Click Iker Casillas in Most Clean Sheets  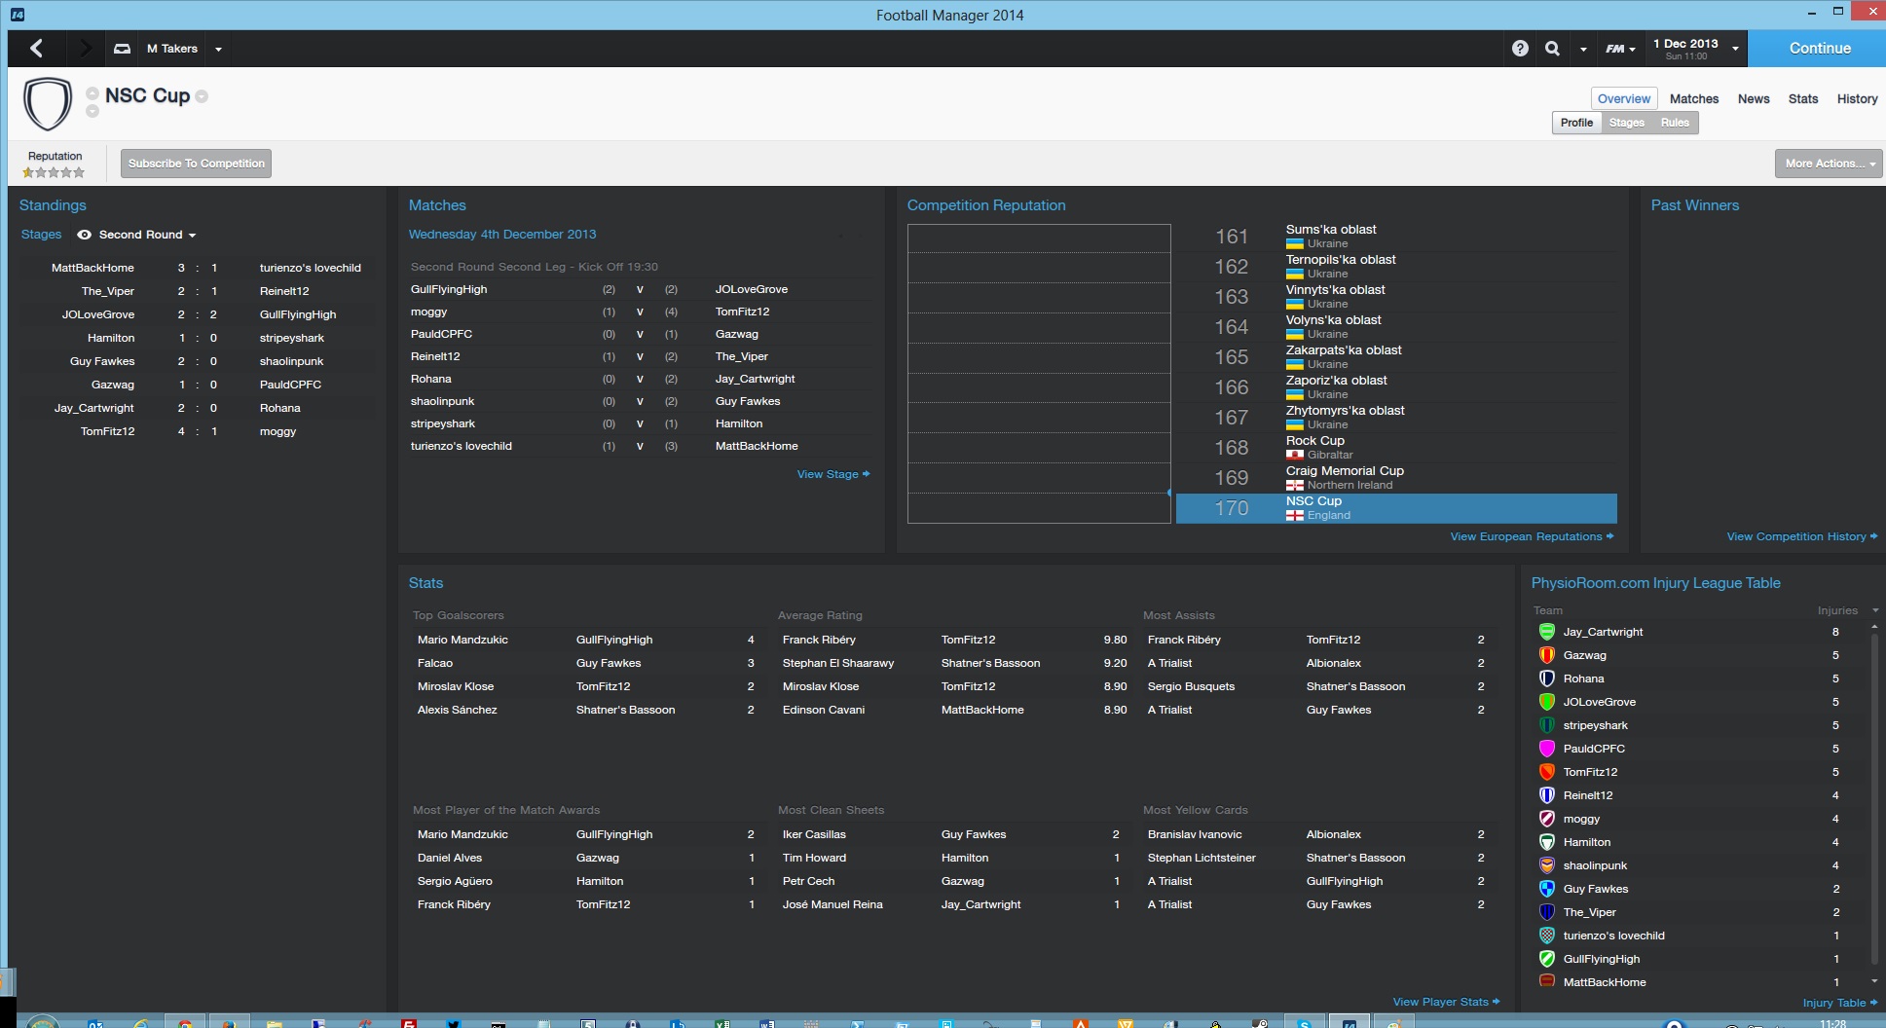(814, 834)
